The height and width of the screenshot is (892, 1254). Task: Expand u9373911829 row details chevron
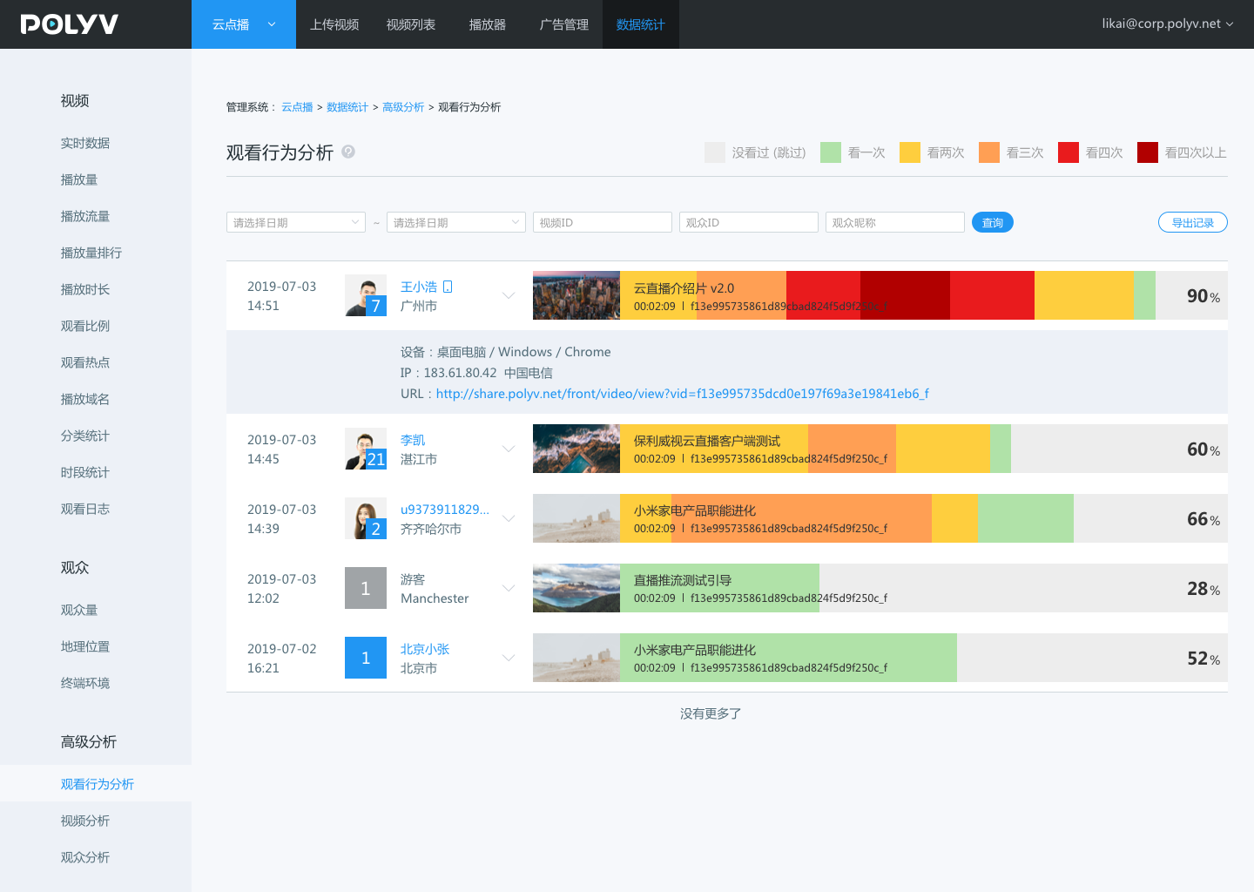509,518
